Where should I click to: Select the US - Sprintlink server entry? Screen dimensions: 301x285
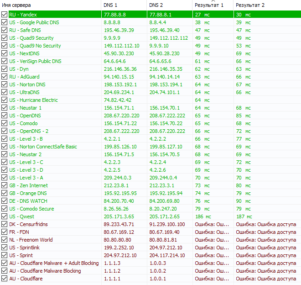tap(25, 248)
